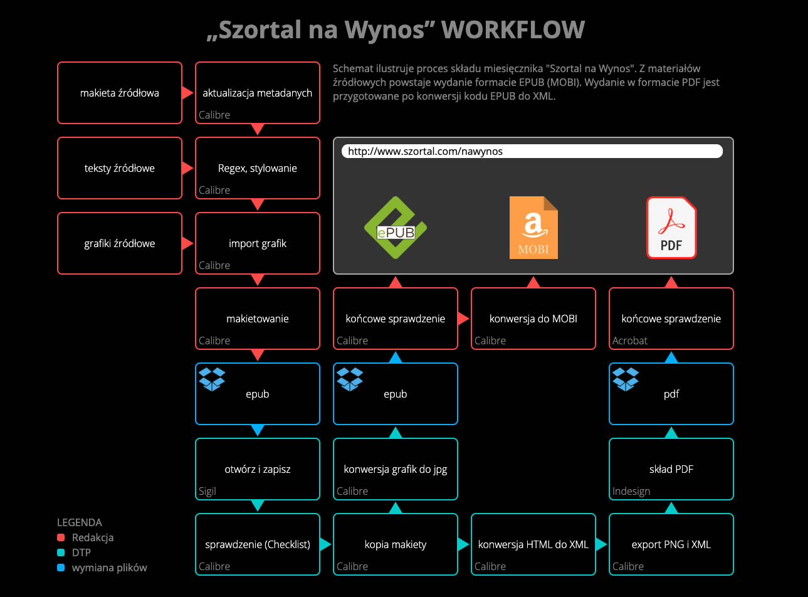
Task: Select the grafiki źródłowe box
Action: tap(120, 243)
